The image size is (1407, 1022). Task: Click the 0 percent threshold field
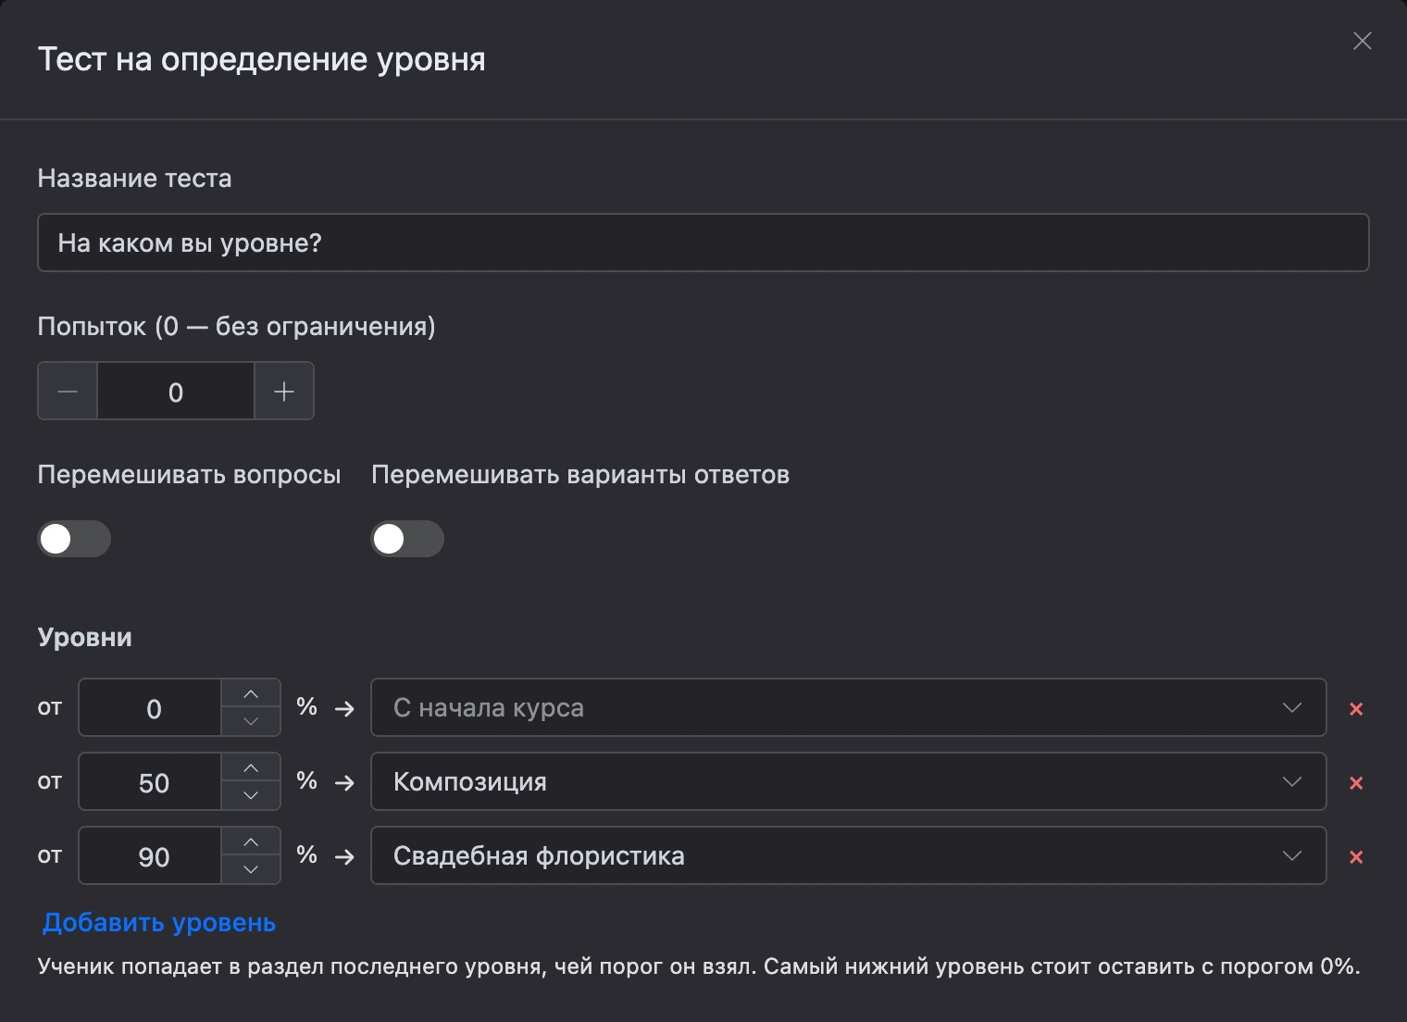pos(150,708)
